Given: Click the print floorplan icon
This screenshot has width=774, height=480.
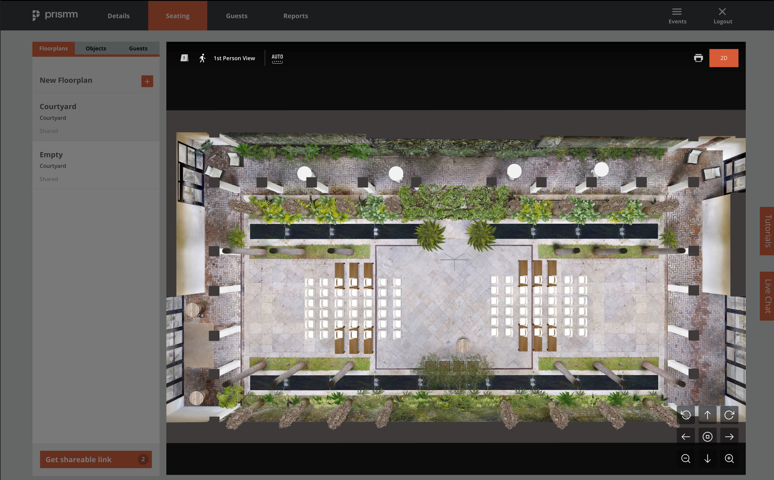Looking at the screenshot, I should click(x=698, y=58).
